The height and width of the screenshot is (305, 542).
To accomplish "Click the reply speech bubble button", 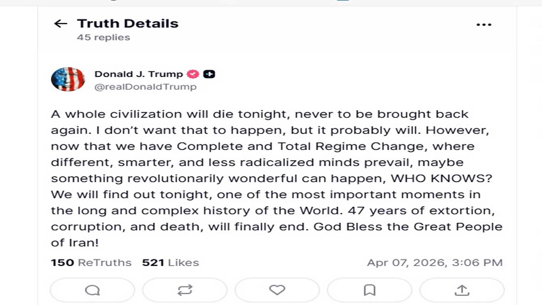I will [92, 290].
